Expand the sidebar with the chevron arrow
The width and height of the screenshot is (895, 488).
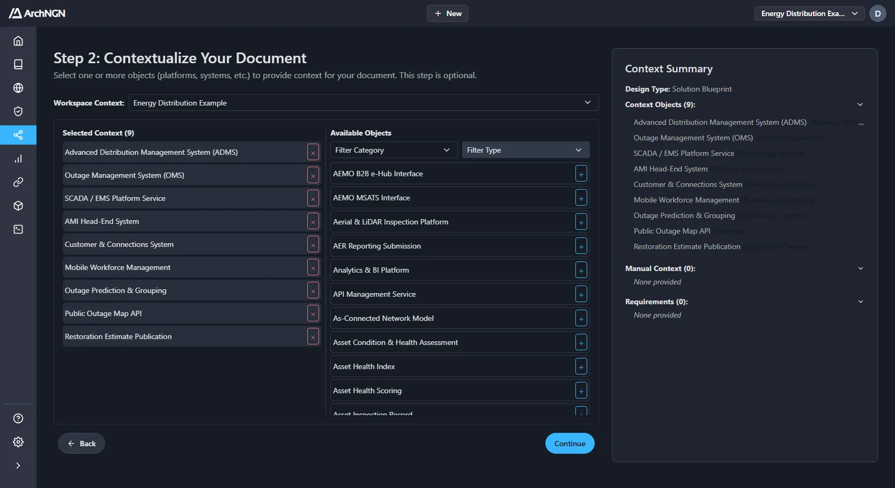point(18,466)
